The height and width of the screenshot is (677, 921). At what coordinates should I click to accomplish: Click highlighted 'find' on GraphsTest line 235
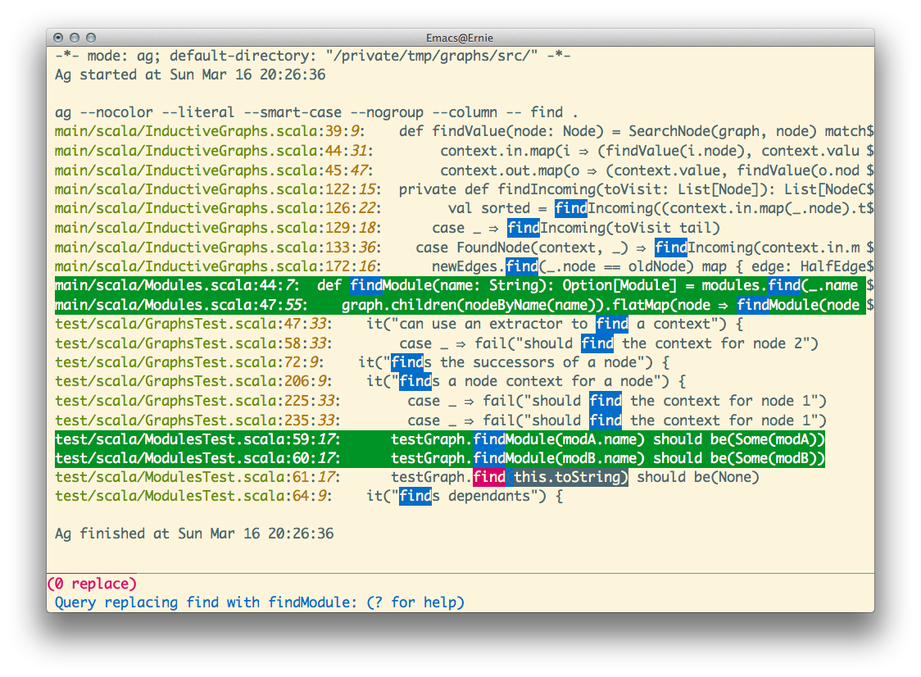coord(606,420)
